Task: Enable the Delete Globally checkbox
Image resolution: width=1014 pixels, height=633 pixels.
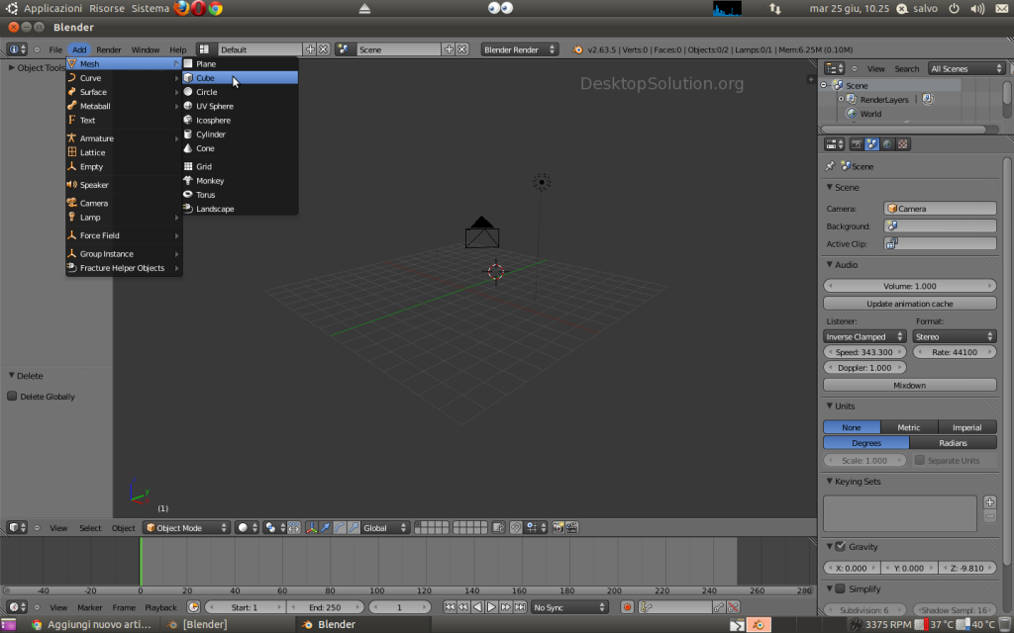Action: point(13,397)
